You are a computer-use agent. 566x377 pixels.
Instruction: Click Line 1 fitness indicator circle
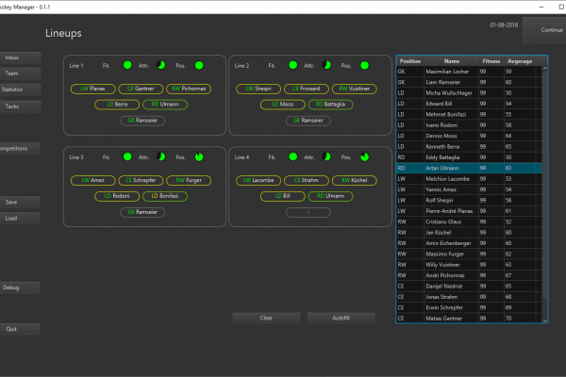(x=127, y=65)
